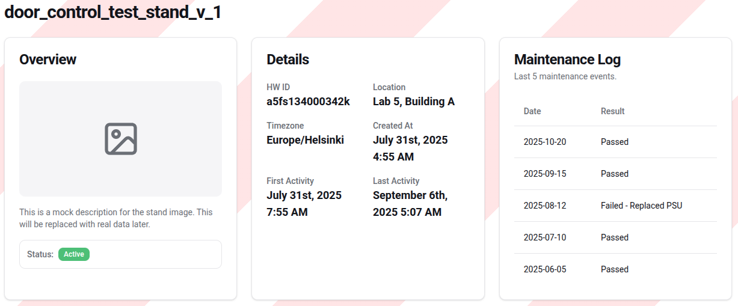Click the Created At date value
Viewport: 738px width, 306px height.
click(x=410, y=148)
